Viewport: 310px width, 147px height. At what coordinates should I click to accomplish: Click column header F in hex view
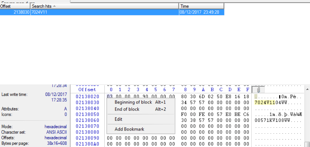click(x=248, y=90)
